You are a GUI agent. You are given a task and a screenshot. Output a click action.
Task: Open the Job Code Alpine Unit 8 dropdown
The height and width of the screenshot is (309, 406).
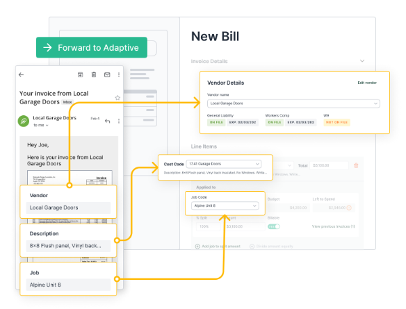click(x=225, y=206)
